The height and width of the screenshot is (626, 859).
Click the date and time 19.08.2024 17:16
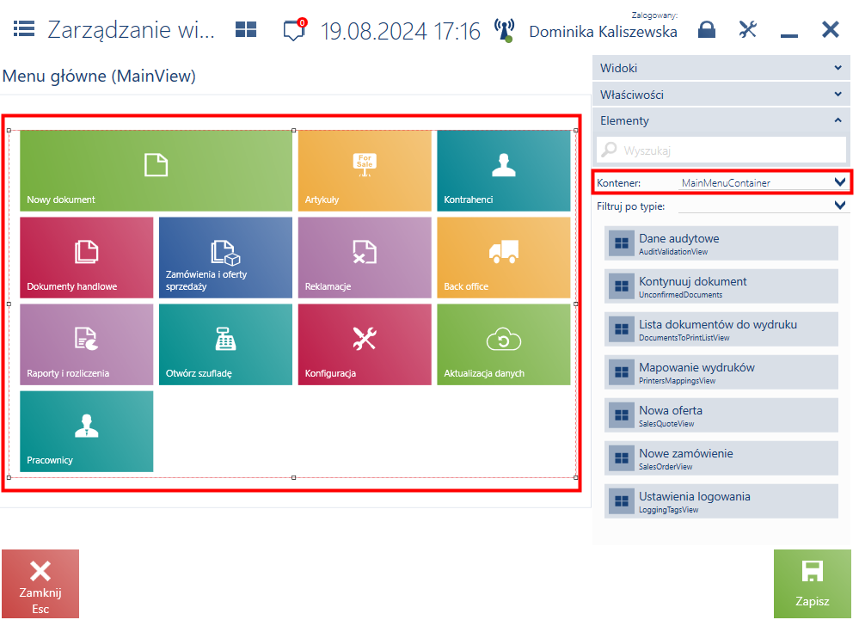(400, 31)
